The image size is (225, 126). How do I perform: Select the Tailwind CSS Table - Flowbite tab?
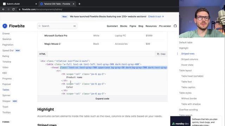57,4
